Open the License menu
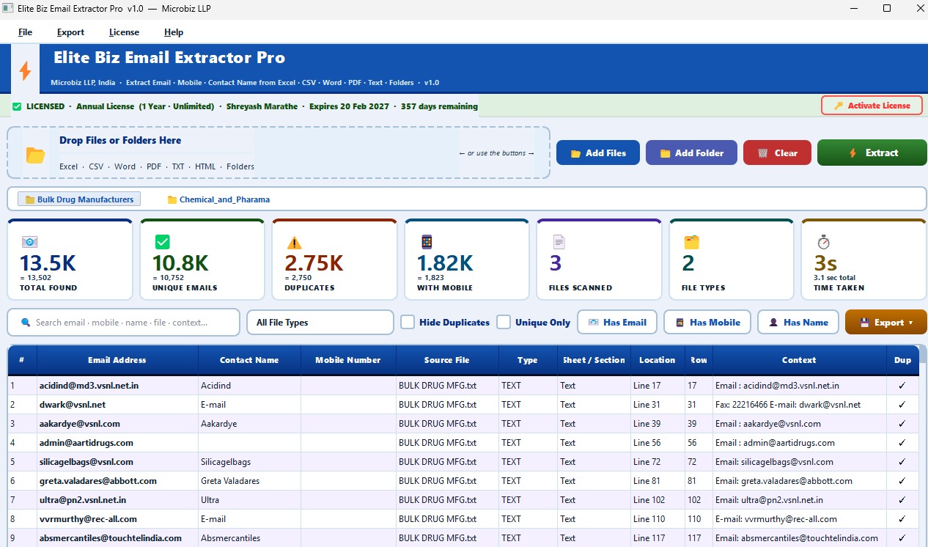 click(x=123, y=32)
